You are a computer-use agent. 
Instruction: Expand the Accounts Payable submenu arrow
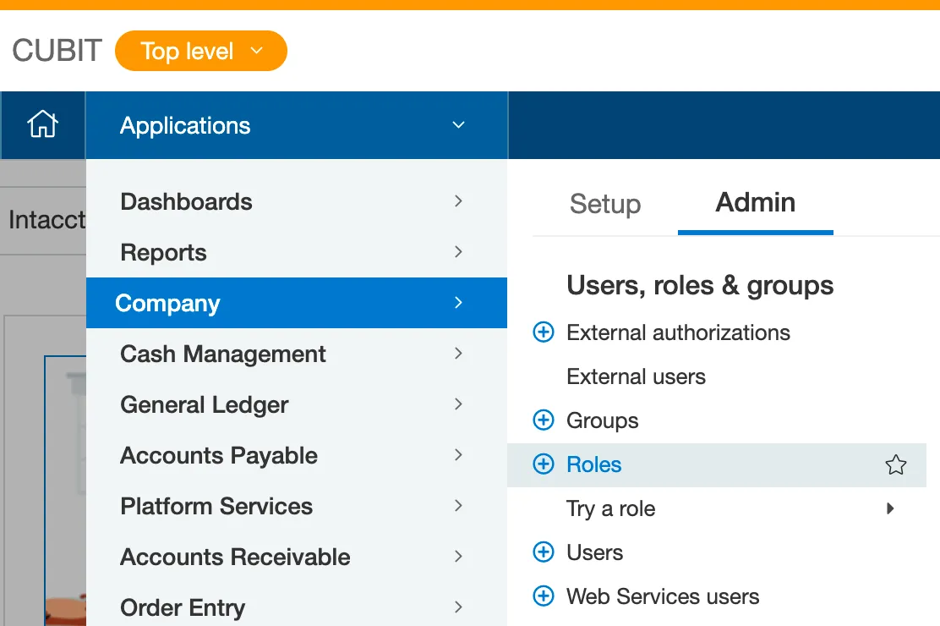459,455
